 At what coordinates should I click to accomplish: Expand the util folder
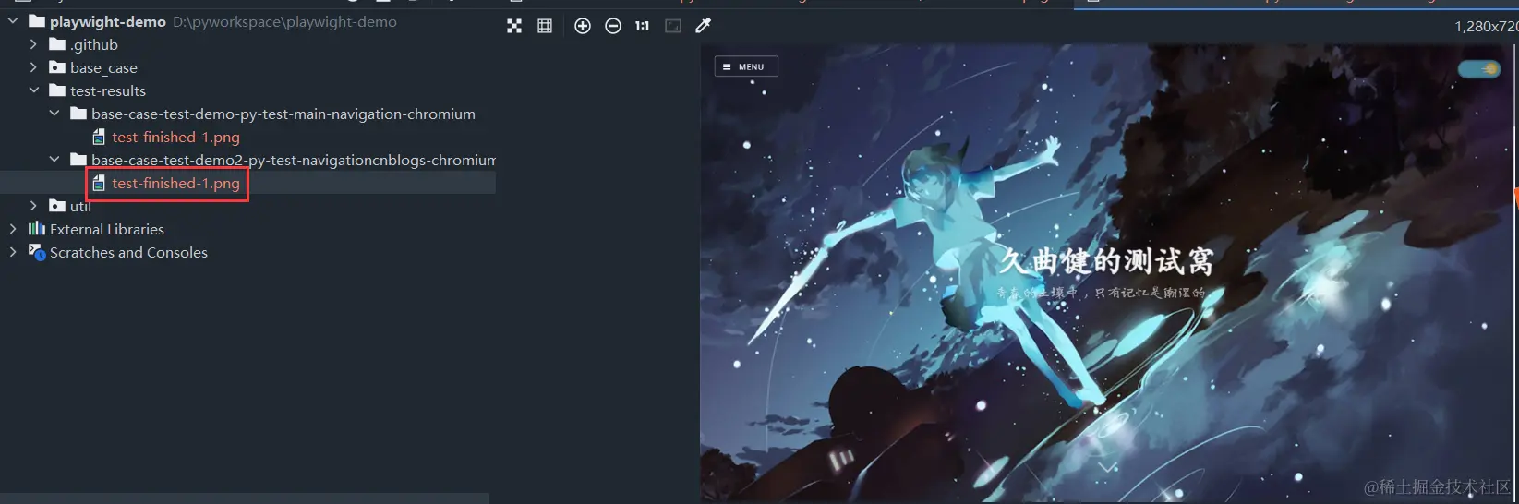coord(33,206)
